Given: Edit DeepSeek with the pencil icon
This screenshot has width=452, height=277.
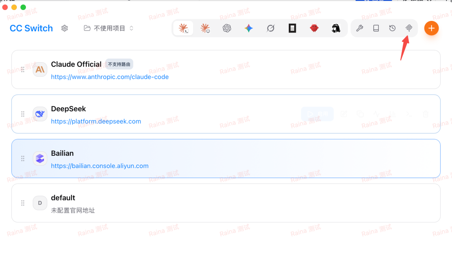Looking at the screenshot, I should coord(344,114).
